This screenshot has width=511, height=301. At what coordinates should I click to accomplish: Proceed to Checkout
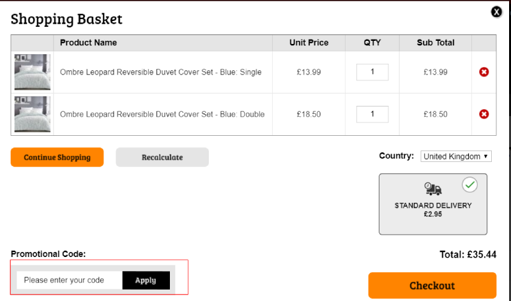click(x=432, y=286)
